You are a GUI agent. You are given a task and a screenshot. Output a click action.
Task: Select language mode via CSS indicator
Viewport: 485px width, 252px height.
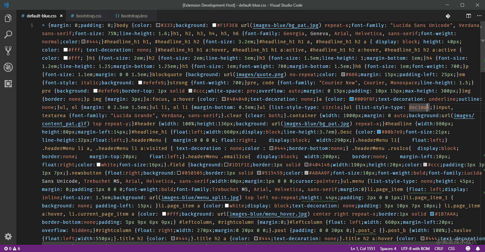point(452,248)
